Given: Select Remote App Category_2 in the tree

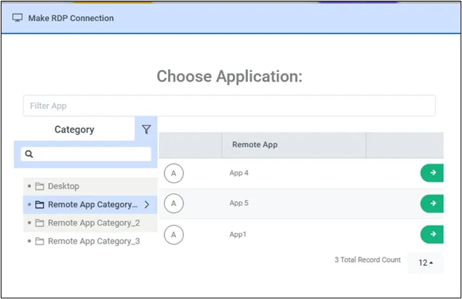Looking at the screenshot, I should 90,223.
